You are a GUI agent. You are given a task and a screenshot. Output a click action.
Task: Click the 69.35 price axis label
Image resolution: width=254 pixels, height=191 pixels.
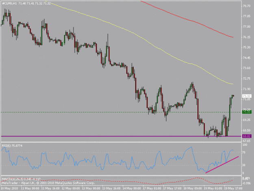click(x=247, y=120)
